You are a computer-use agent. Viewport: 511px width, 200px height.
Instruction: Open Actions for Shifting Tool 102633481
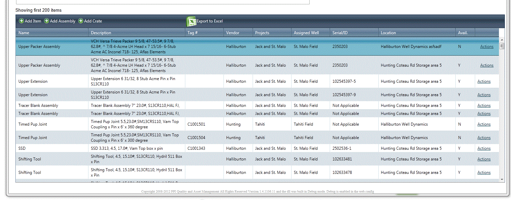tap(484, 159)
